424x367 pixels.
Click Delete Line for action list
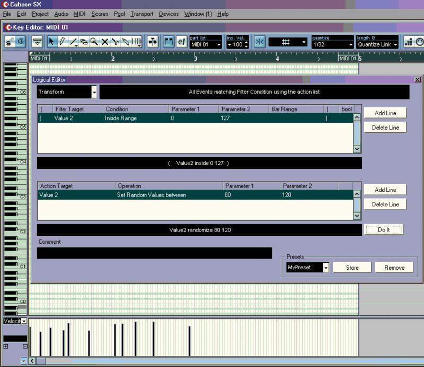pyautogui.click(x=385, y=205)
